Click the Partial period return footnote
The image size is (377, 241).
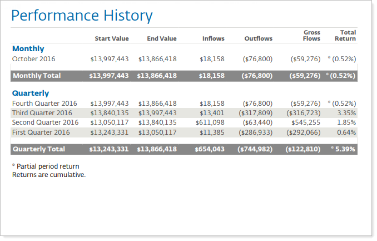coord(46,166)
